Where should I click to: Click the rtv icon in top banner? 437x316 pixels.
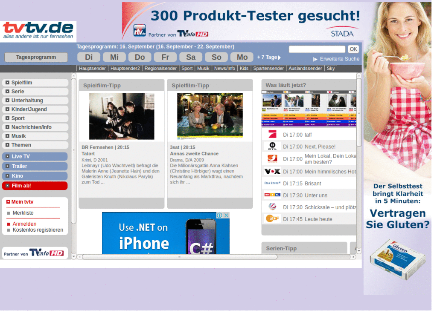click(140, 31)
